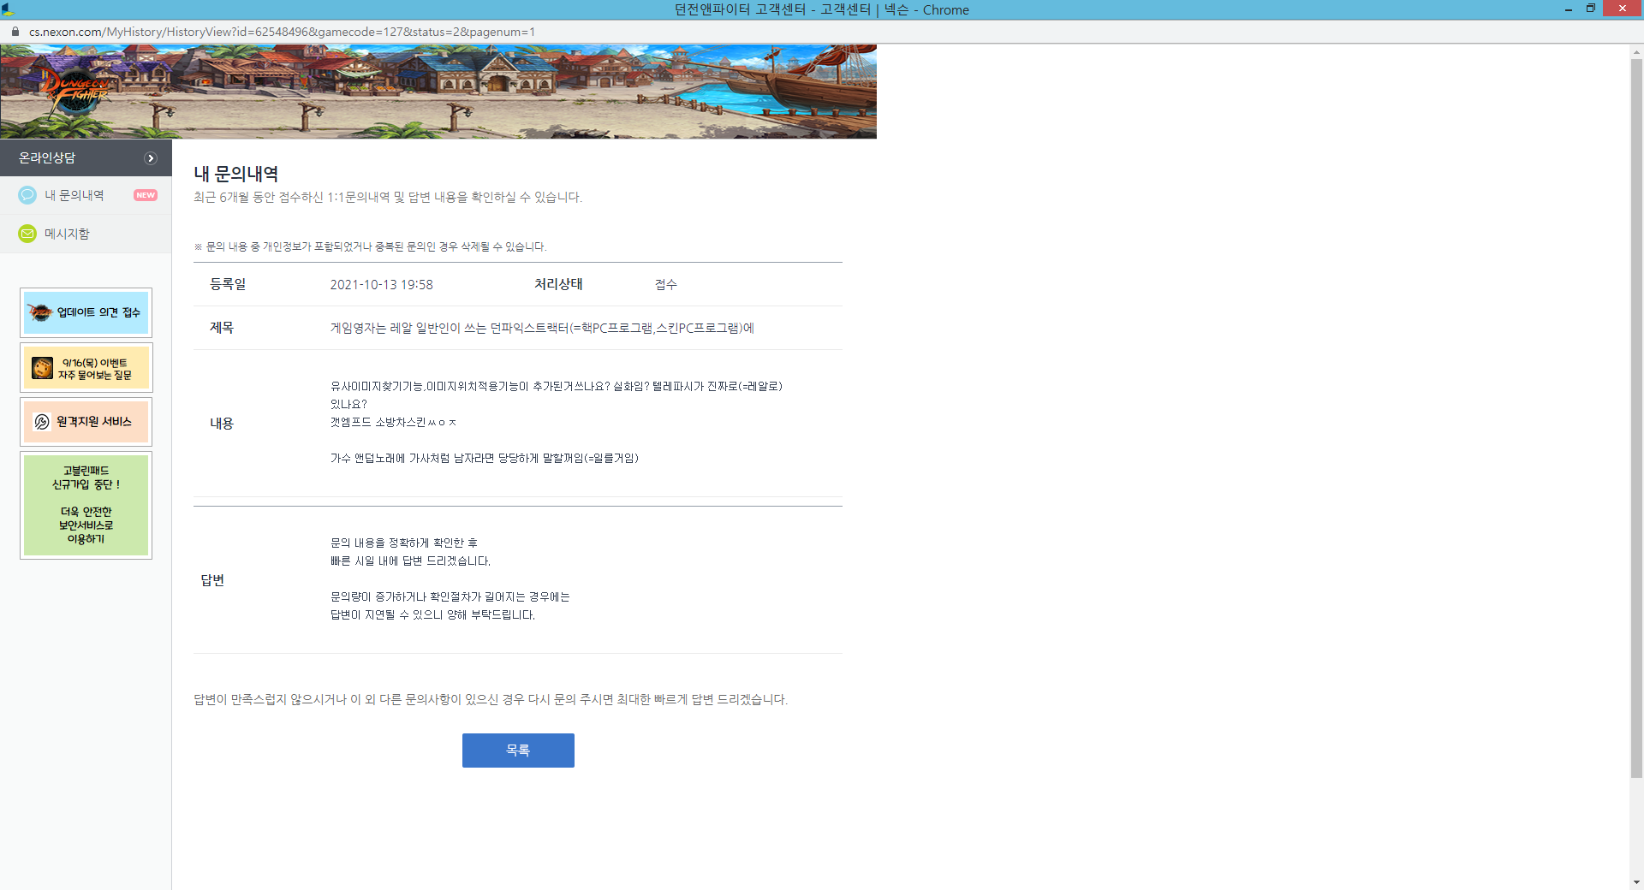1644x890 pixels.
Task: Click the logo icon on 업데이트 의견 접수 banner
Action: [x=40, y=312]
